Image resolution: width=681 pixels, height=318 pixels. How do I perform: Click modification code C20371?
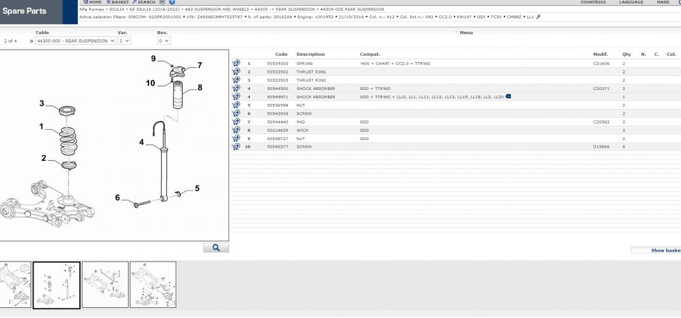pos(601,88)
